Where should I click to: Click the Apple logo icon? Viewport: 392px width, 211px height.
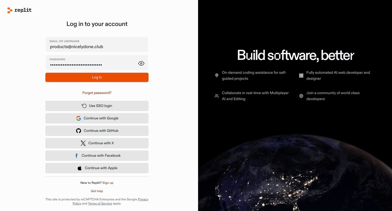(x=80, y=168)
